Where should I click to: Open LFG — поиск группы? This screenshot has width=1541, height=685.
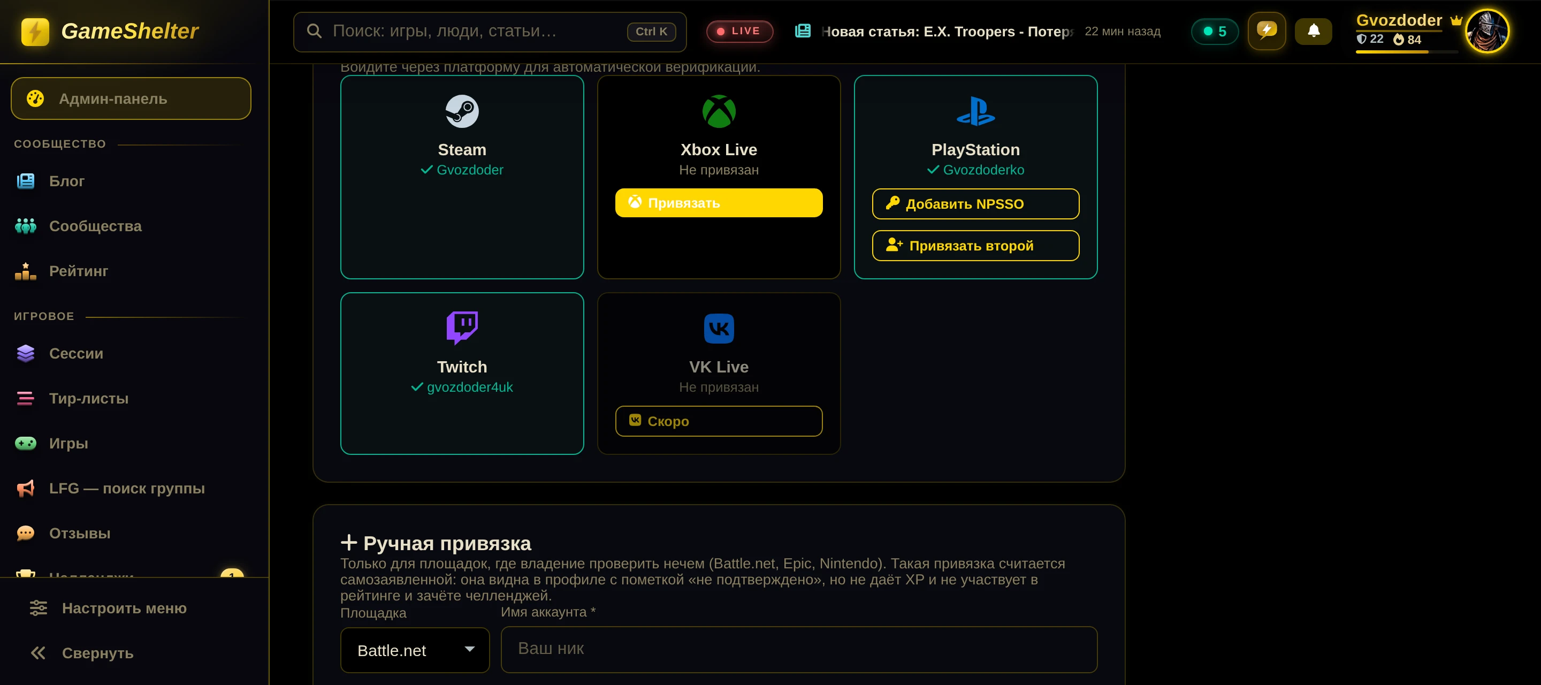[127, 488]
